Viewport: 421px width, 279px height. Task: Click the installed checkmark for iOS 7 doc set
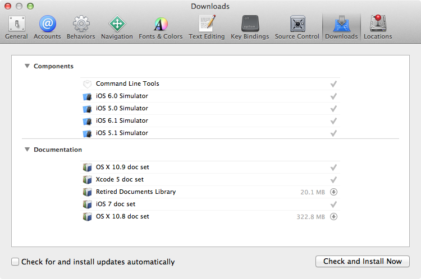[x=333, y=204]
